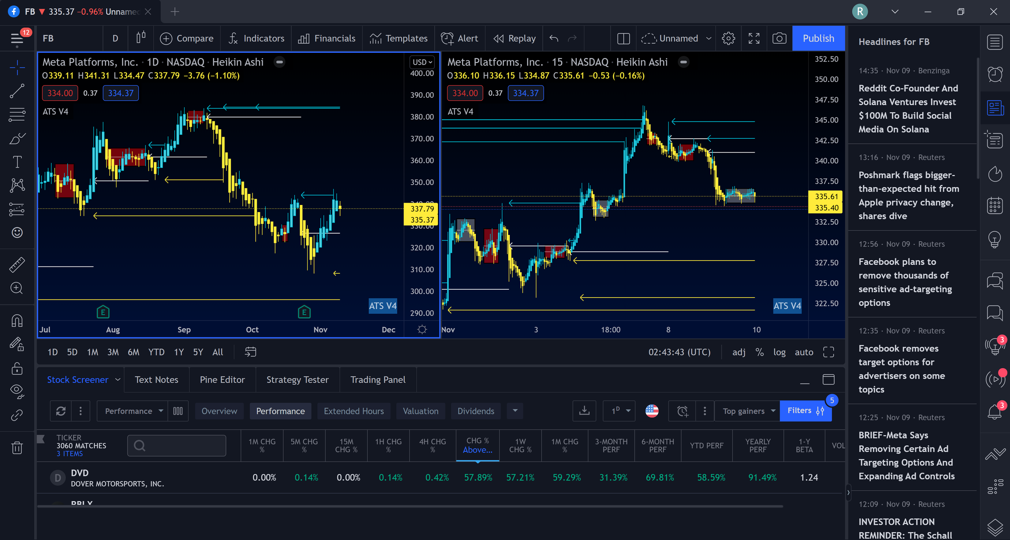The image size is (1010, 540).
Task: Click the blue Publish button
Action: coord(818,38)
